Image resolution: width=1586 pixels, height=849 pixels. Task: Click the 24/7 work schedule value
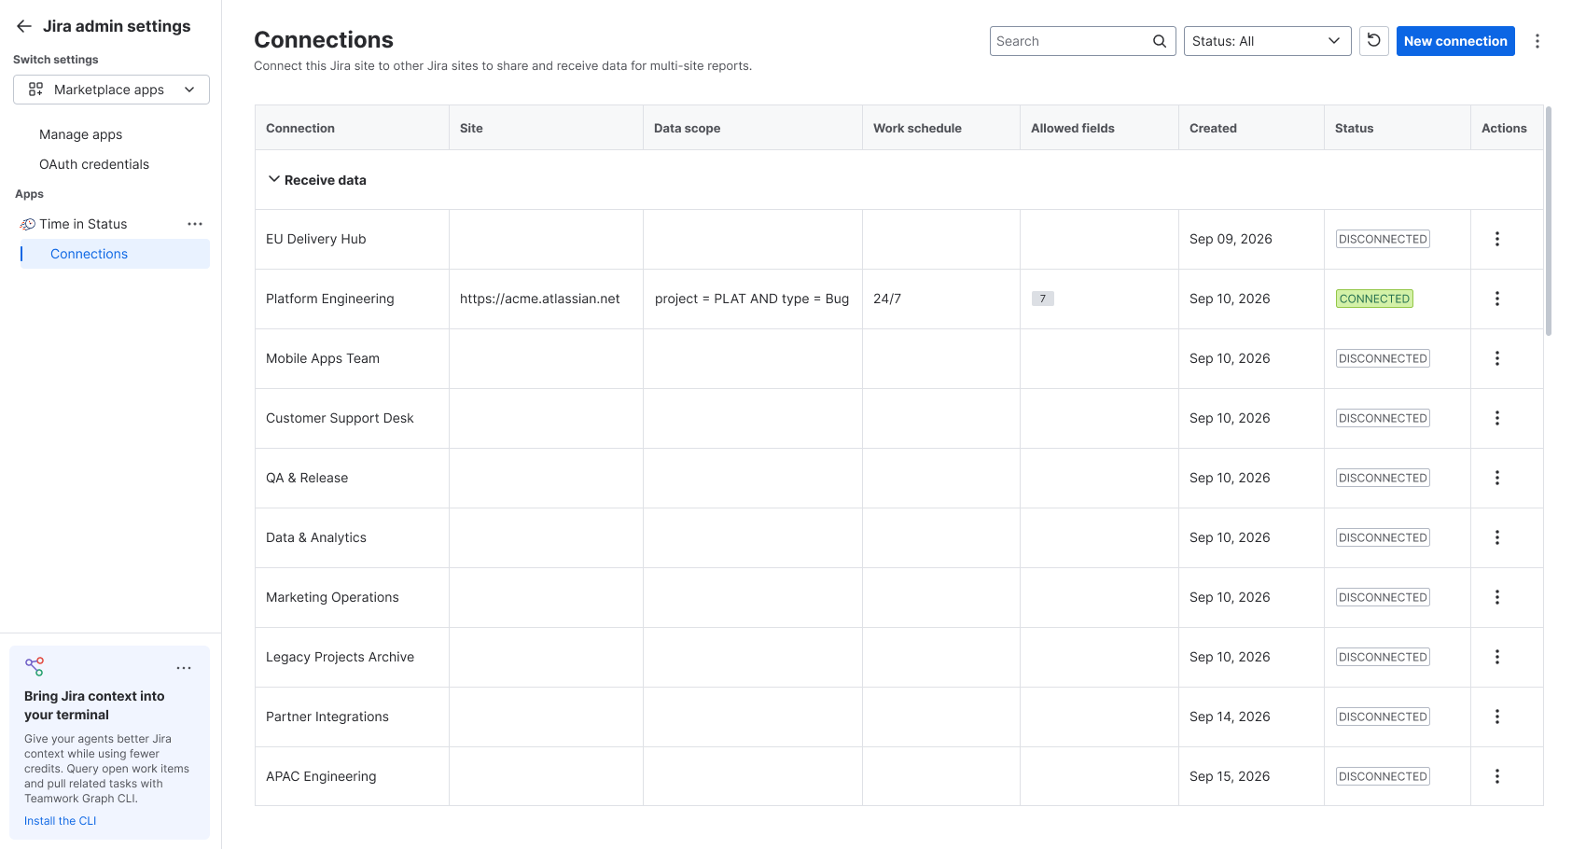(x=887, y=299)
